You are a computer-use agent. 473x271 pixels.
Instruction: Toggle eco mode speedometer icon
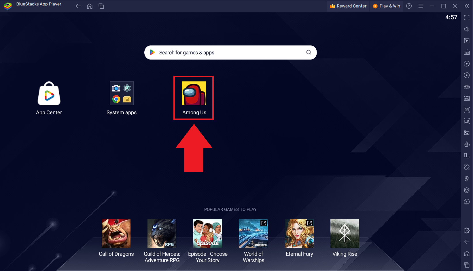[467, 202]
